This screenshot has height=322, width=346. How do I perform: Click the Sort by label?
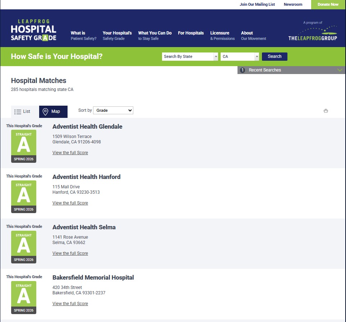(85, 110)
